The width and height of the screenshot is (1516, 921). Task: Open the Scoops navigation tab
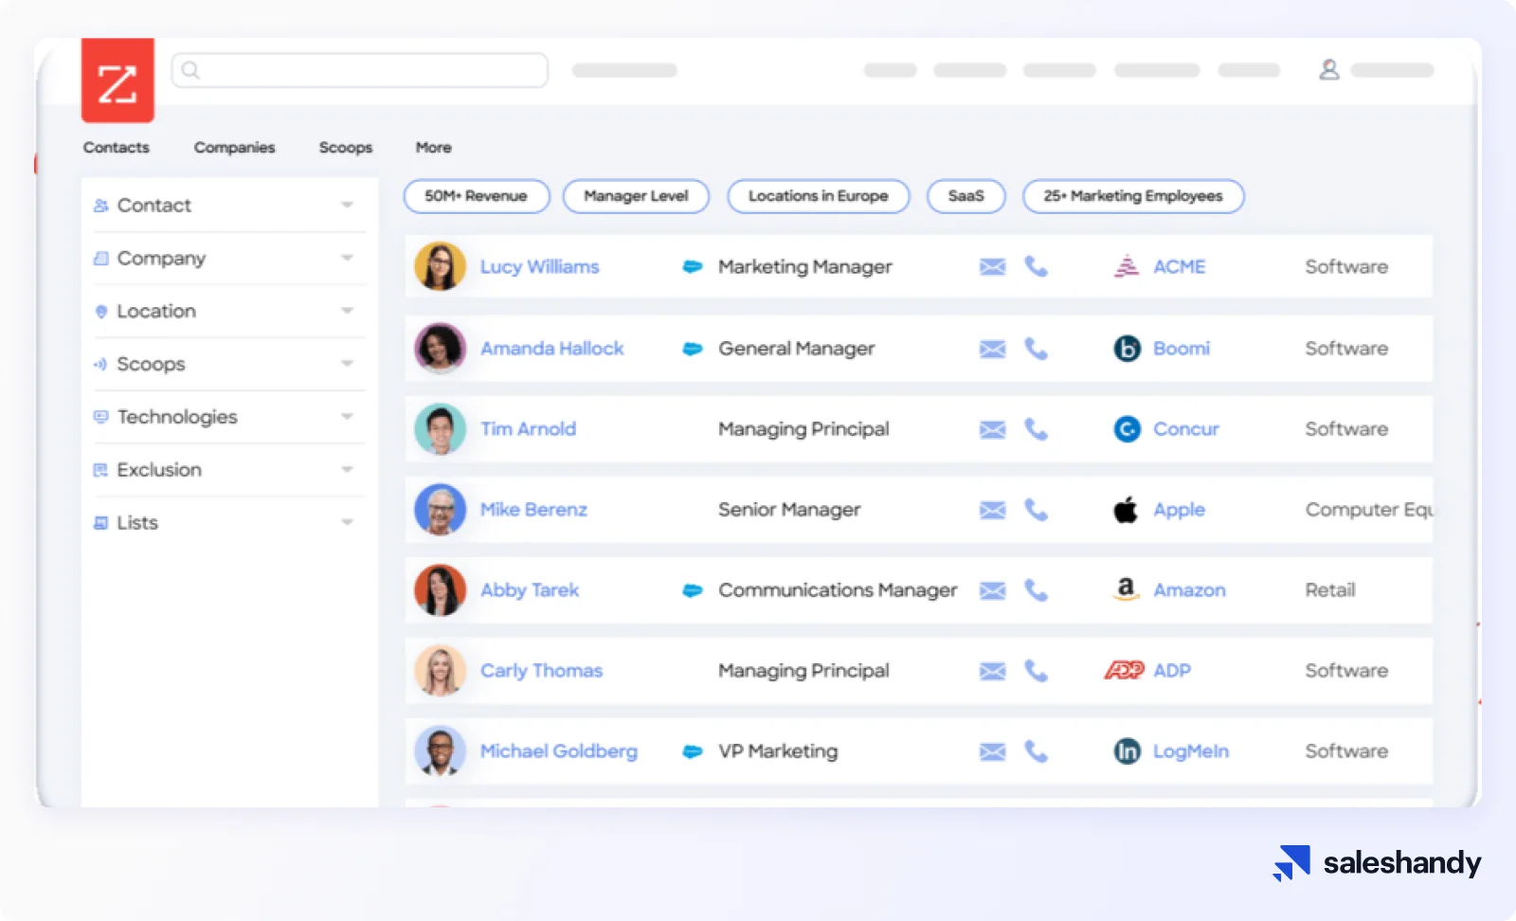point(345,147)
